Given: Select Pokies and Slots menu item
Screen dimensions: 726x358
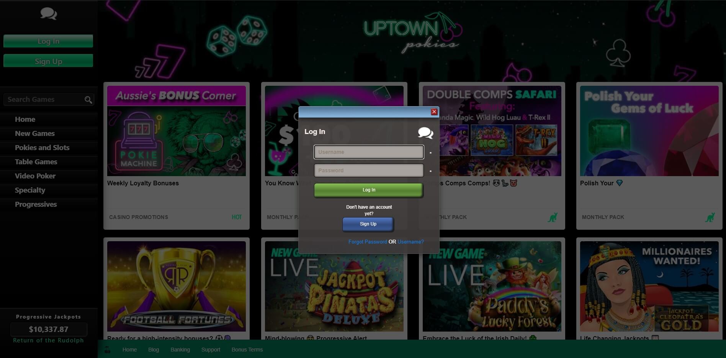Looking at the screenshot, I should point(42,148).
